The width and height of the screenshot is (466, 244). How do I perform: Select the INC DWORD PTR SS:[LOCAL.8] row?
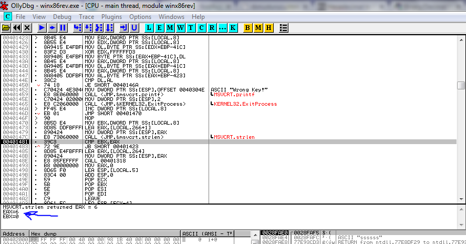pos(126,109)
